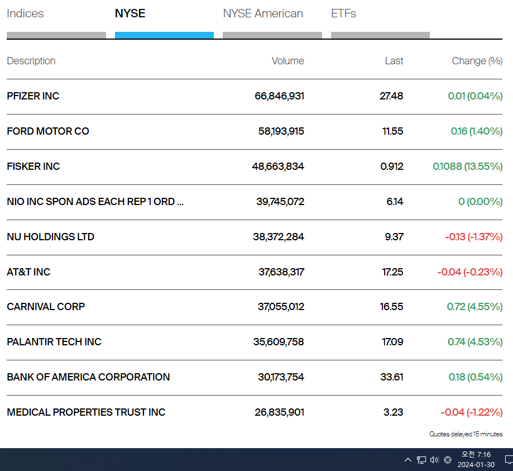
Task: Click Fisker change 0.1088 (13.55%)
Action: (x=468, y=166)
